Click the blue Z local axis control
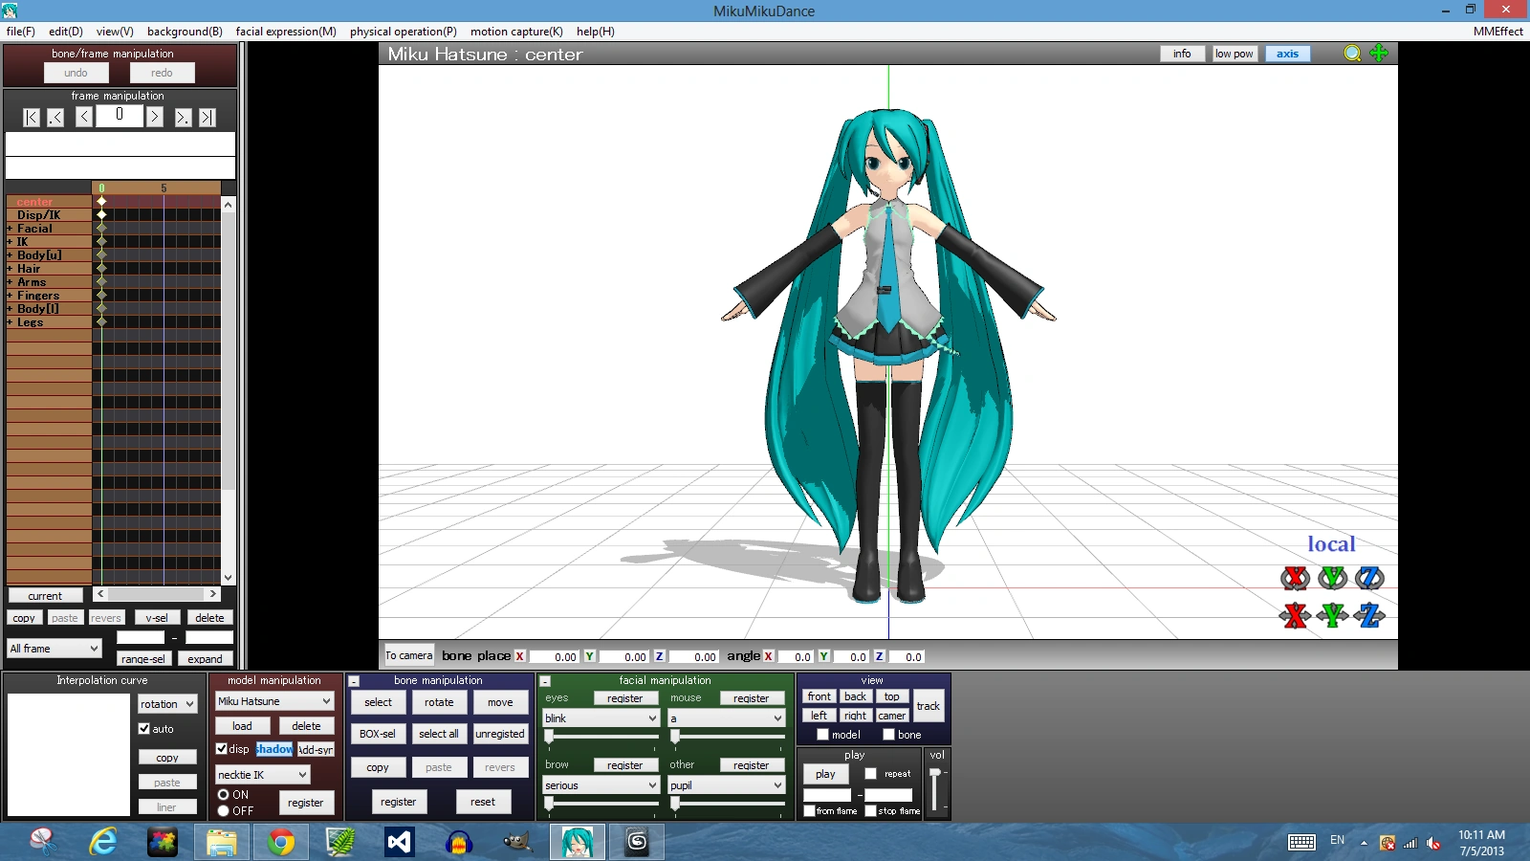The width and height of the screenshot is (1530, 861). click(x=1367, y=578)
